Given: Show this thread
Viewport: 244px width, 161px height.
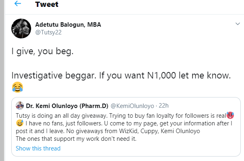Looking at the screenshot, I should 38,148.
